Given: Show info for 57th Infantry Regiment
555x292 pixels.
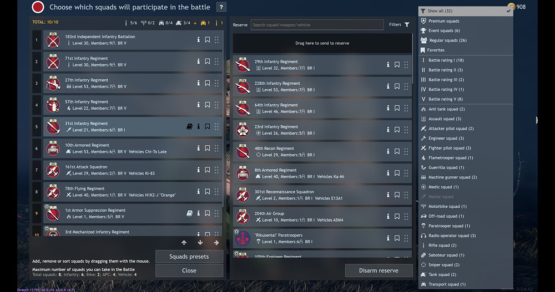Looking at the screenshot, I should point(199,105).
